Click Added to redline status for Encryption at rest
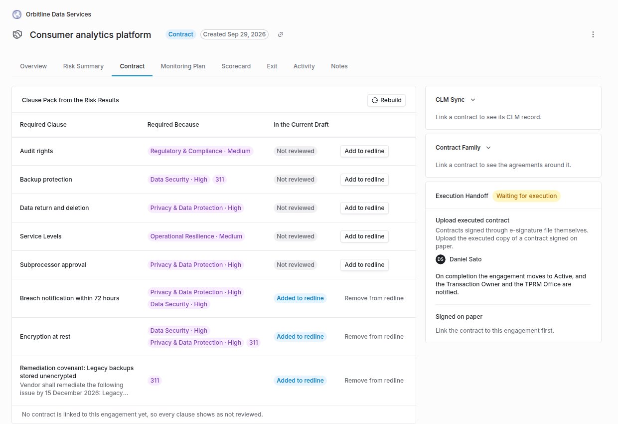618x424 pixels. [300, 337]
